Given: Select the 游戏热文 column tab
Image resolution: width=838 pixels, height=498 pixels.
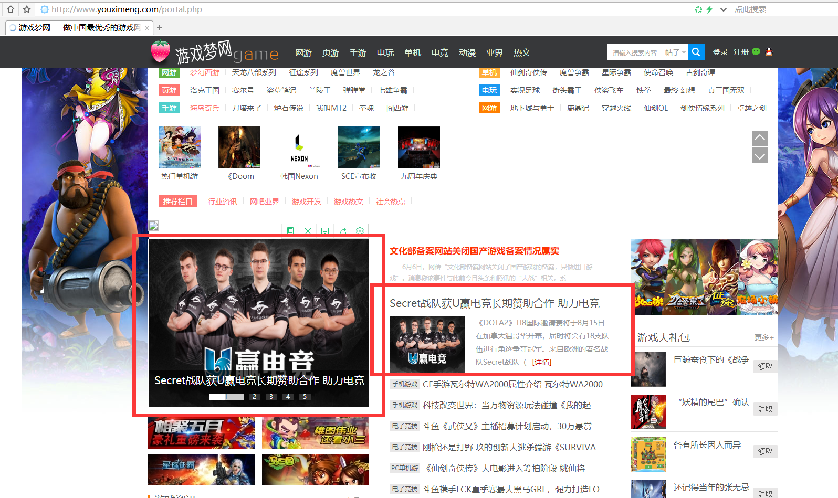Looking at the screenshot, I should [349, 202].
